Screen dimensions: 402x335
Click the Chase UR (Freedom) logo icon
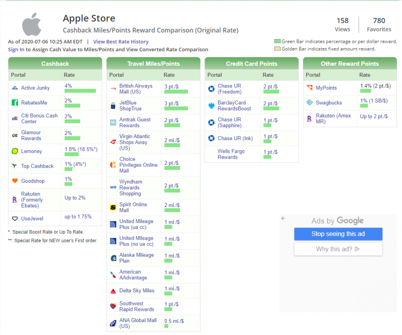(x=211, y=89)
